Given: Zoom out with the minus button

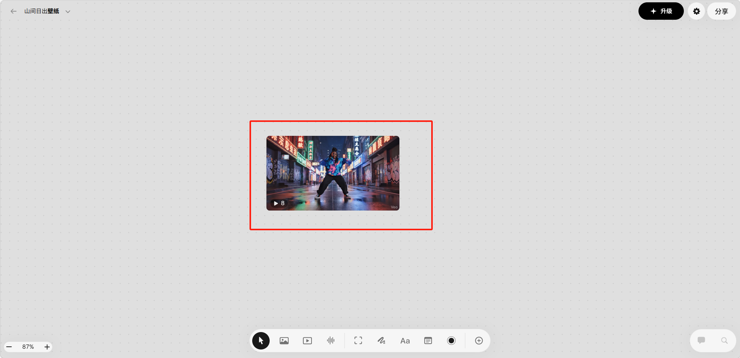Looking at the screenshot, I should pos(9,347).
